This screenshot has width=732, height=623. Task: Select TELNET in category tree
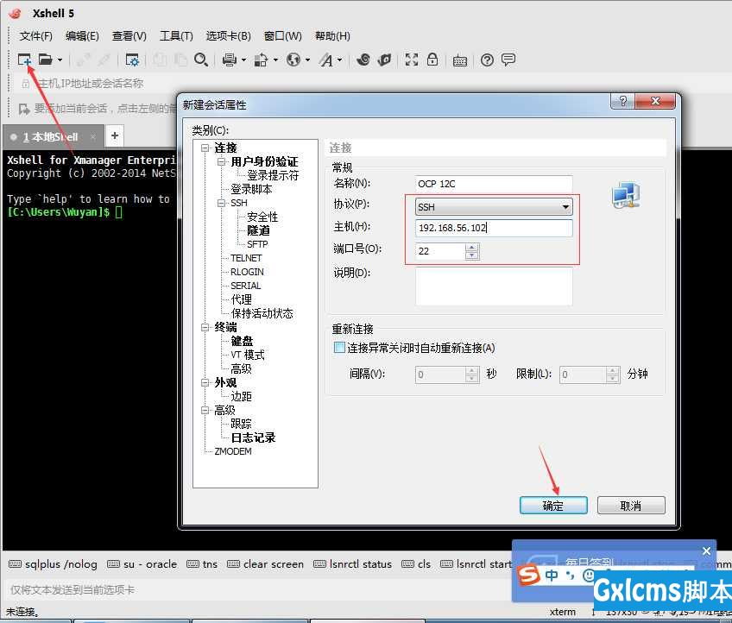click(x=246, y=258)
